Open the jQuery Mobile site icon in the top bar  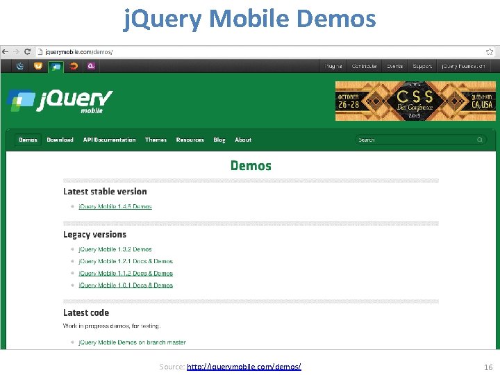click(x=56, y=67)
